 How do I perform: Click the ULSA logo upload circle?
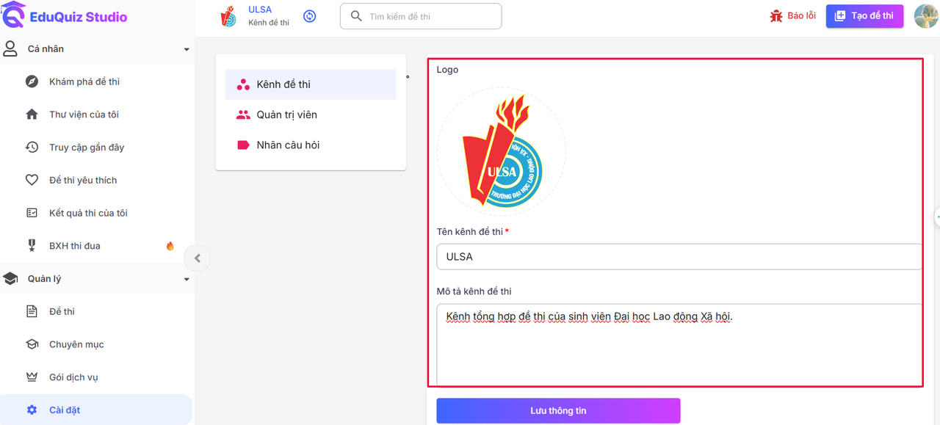tap(502, 152)
